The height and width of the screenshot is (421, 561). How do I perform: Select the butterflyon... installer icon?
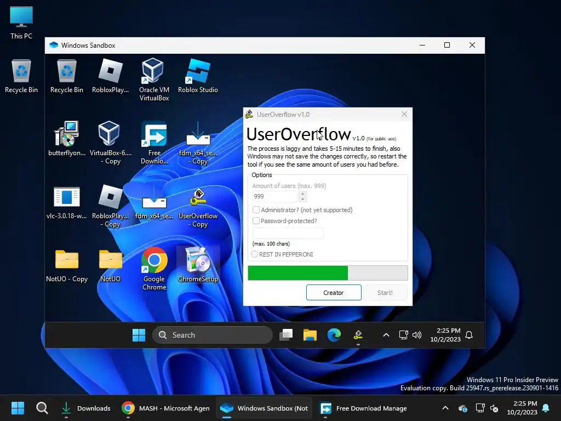66,139
